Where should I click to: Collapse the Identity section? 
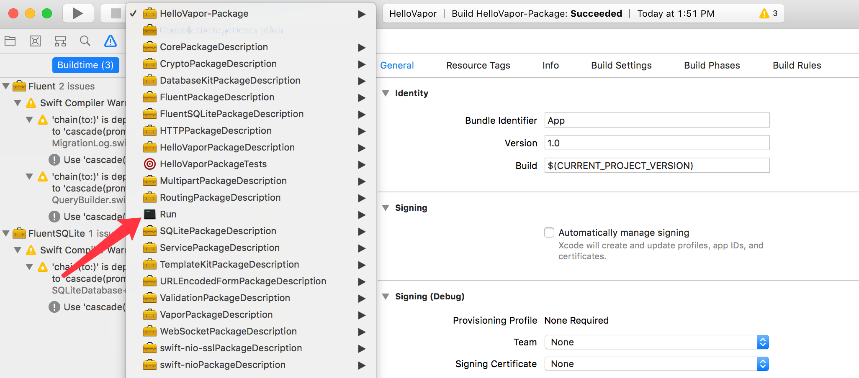[386, 93]
